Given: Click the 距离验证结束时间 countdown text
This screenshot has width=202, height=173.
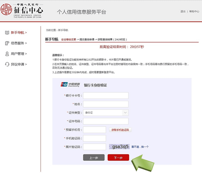Looking at the screenshot, I should click(x=122, y=47).
